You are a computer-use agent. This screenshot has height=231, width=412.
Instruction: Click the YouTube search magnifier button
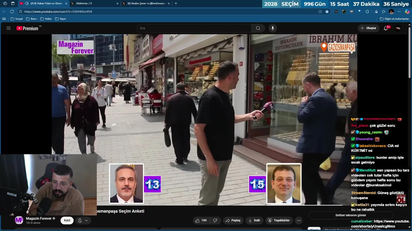258,28
